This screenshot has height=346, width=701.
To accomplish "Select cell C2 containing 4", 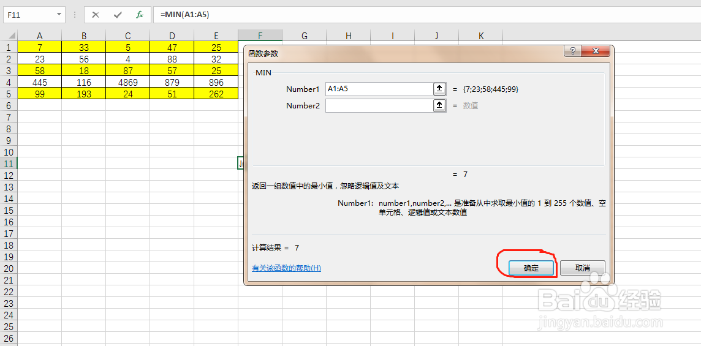I will tap(128, 59).
